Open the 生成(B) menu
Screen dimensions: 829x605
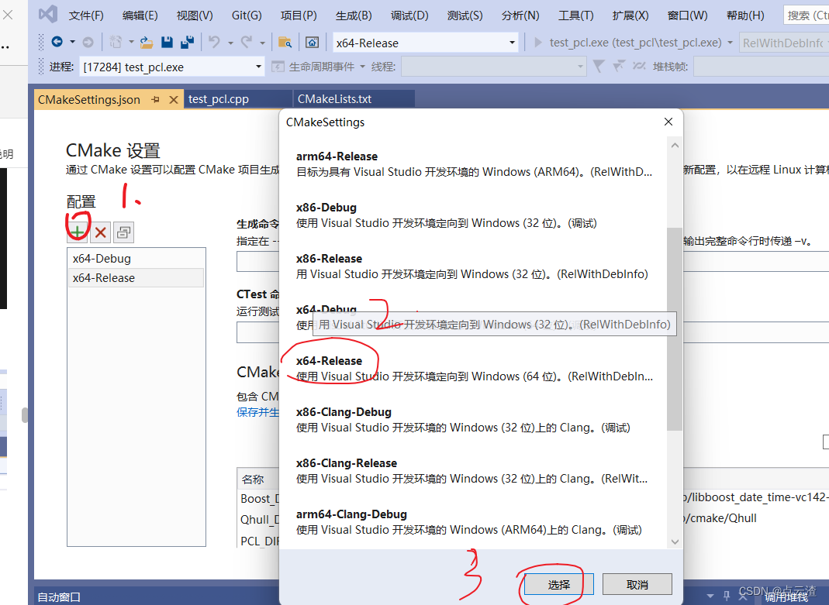354,15
